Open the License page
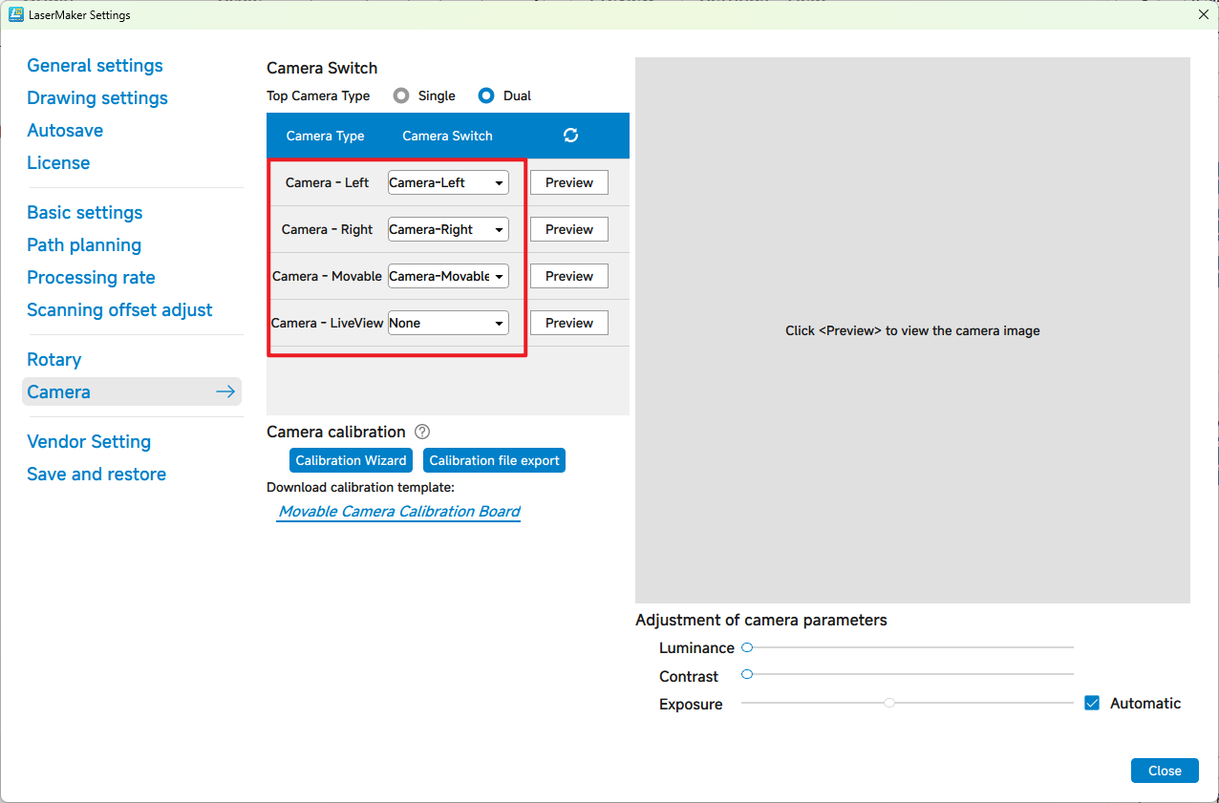The height and width of the screenshot is (803, 1219). tap(58, 163)
